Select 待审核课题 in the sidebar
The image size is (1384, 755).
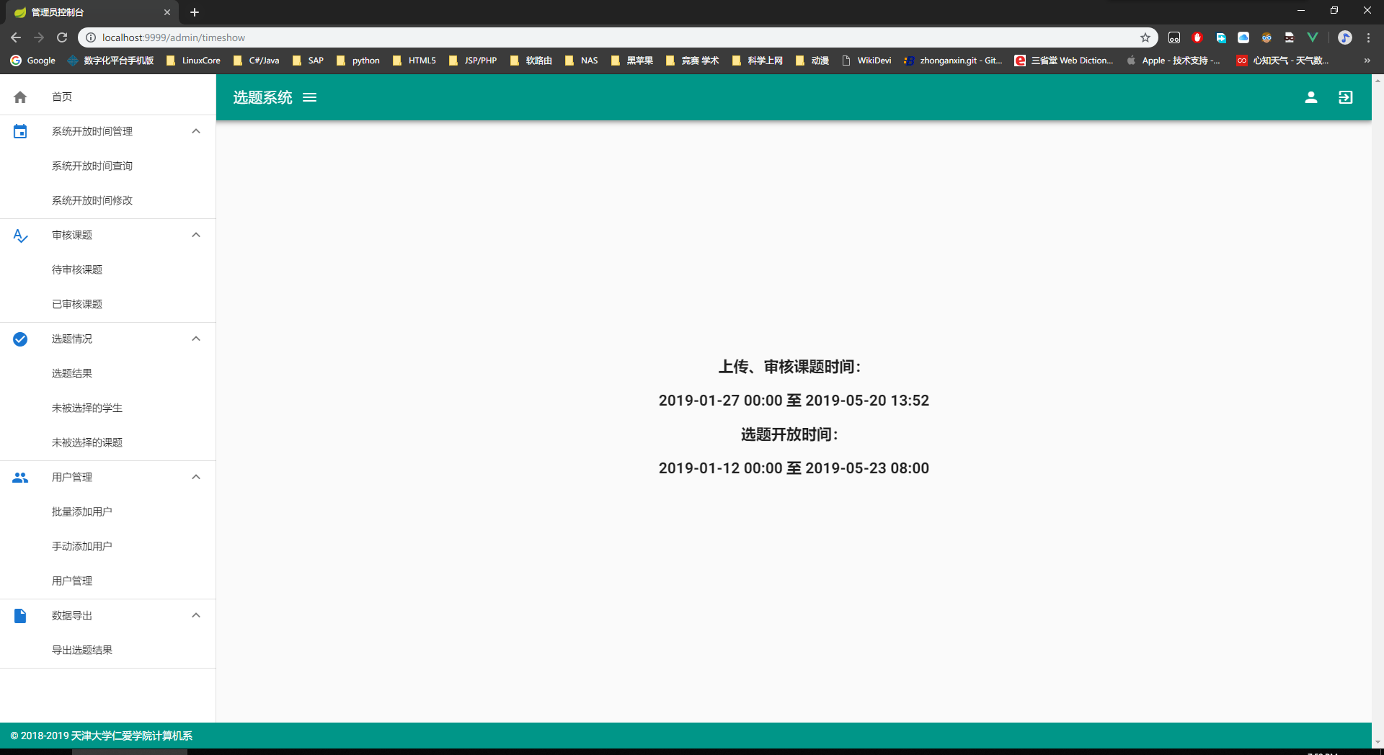(108, 269)
